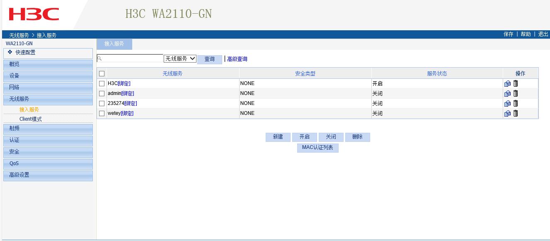Viewport: 550px width, 241px height.
Task: Check the admin service checkbox
Action: pyautogui.click(x=102, y=93)
